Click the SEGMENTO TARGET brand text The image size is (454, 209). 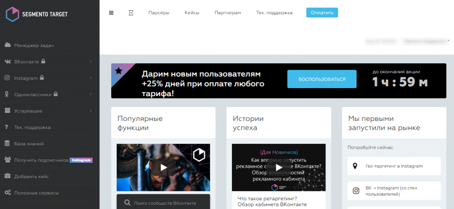(45, 14)
